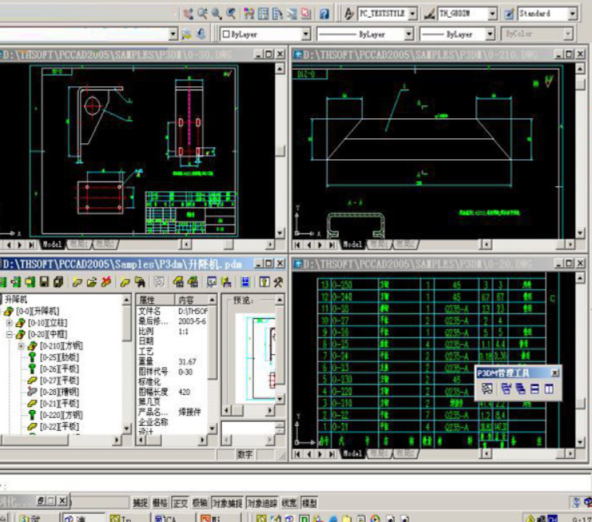Click the 线宽 lineweight button in status bar

click(290, 503)
